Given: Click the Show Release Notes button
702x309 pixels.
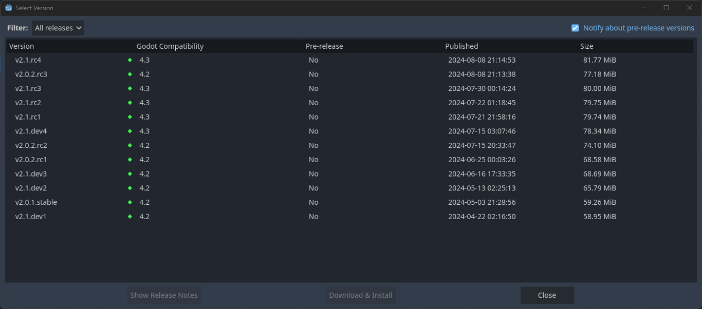Looking at the screenshot, I should pyautogui.click(x=164, y=295).
